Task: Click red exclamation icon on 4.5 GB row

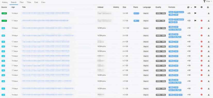Action: coord(201,95)
